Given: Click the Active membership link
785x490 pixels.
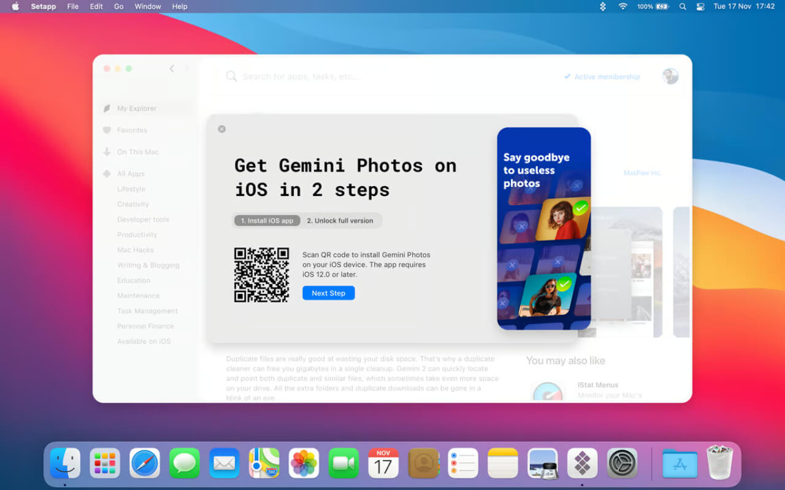Looking at the screenshot, I should pos(602,77).
